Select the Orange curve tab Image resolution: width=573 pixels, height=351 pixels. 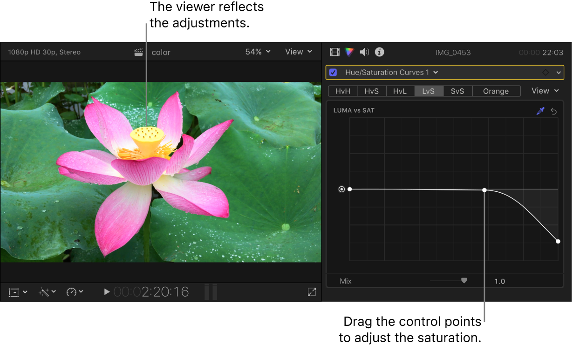496,91
